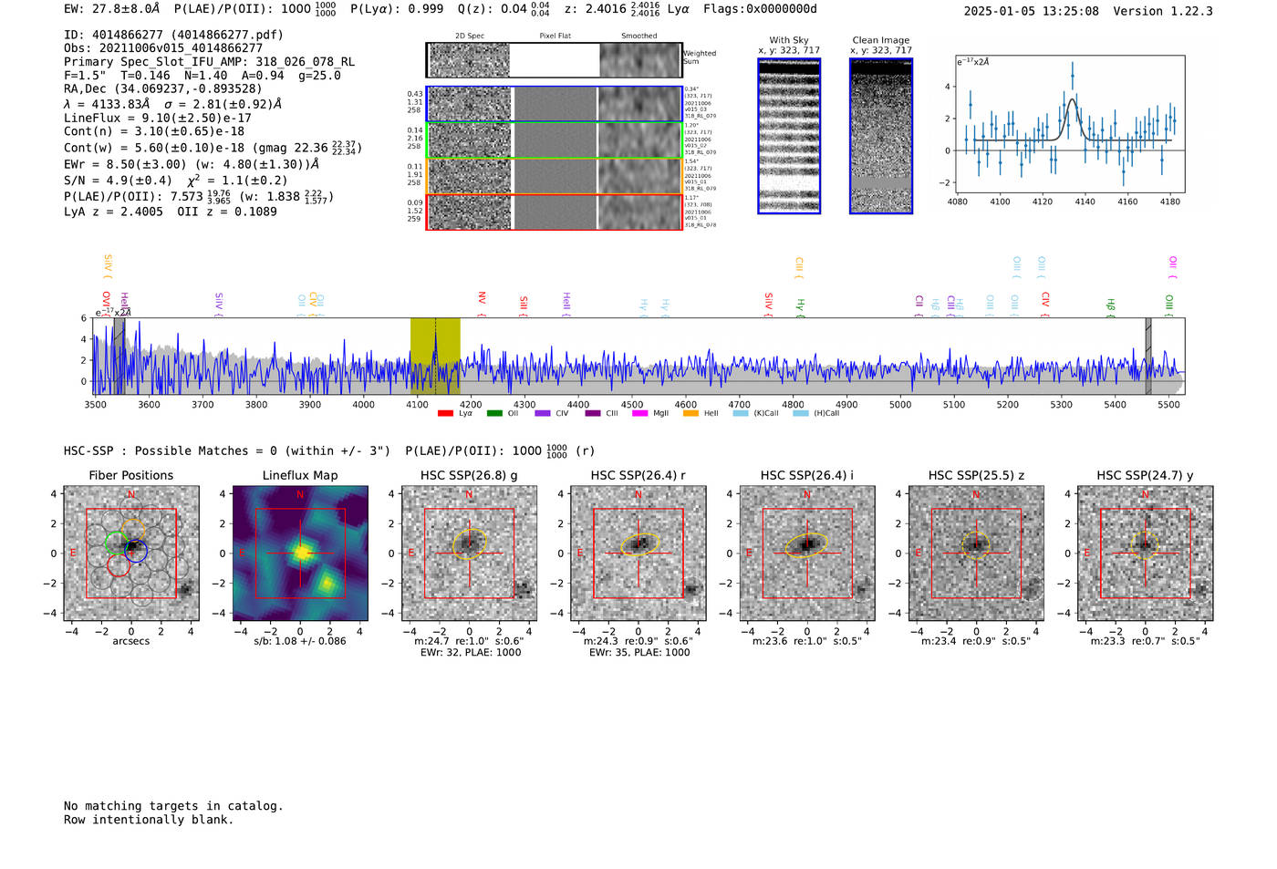Click the EWr = 8.50 line

tap(192, 164)
